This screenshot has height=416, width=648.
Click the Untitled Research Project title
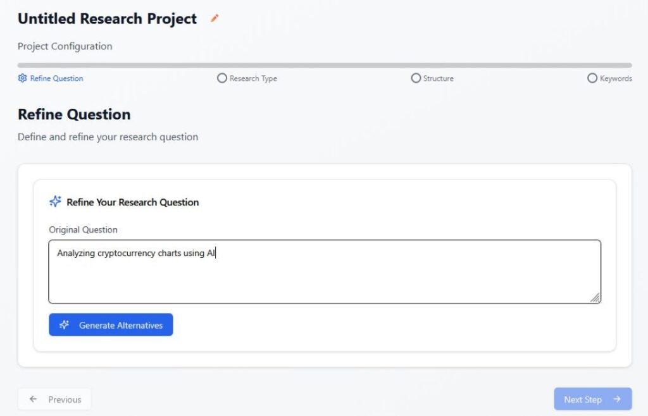click(107, 19)
